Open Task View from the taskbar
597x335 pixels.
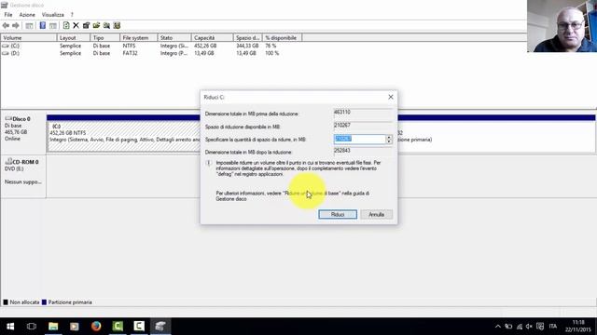coord(32,327)
